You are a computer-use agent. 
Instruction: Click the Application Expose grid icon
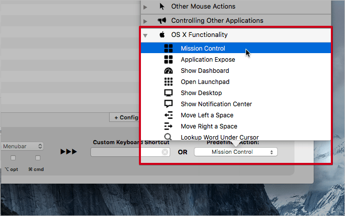pos(168,60)
